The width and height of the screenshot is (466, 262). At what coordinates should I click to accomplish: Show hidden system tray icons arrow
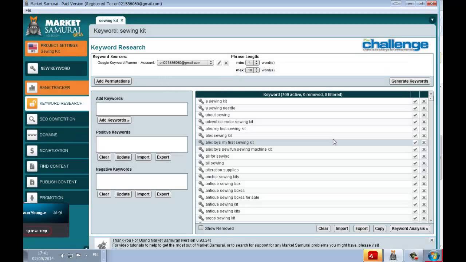(x=86, y=255)
